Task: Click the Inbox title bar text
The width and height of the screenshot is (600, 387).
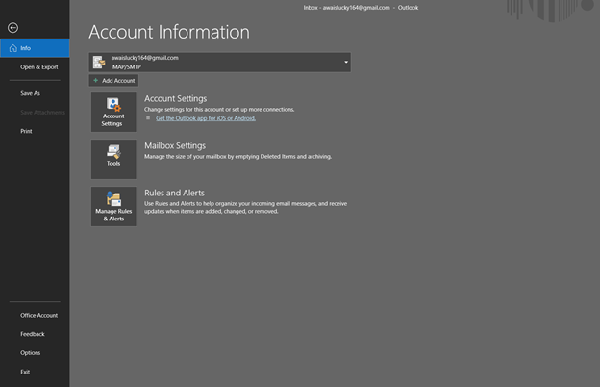Action: tap(361, 8)
